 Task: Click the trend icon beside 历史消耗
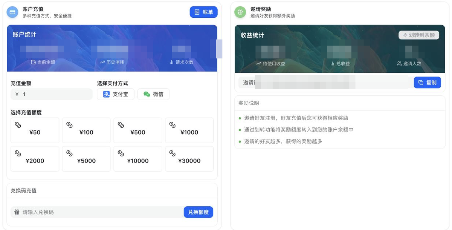point(102,62)
